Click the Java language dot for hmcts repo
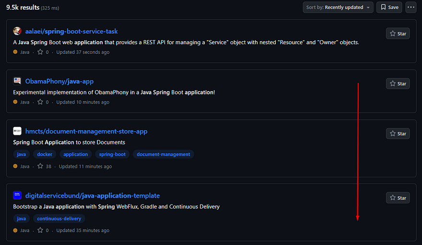The width and height of the screenshot is (422, 245). tap(15, 166)
